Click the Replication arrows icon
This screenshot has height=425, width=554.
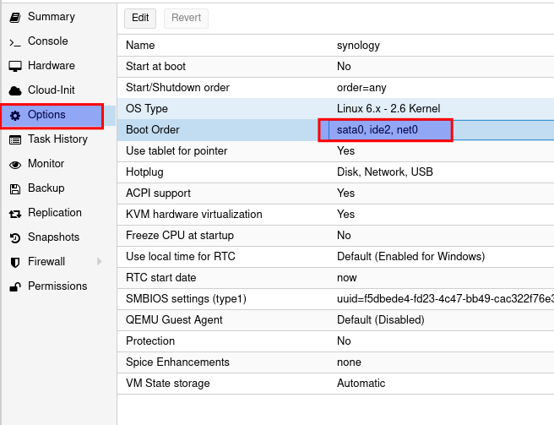(14, 213)
